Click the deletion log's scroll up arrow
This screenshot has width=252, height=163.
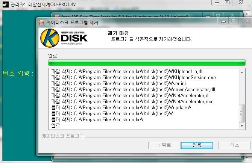click(242, 72)
